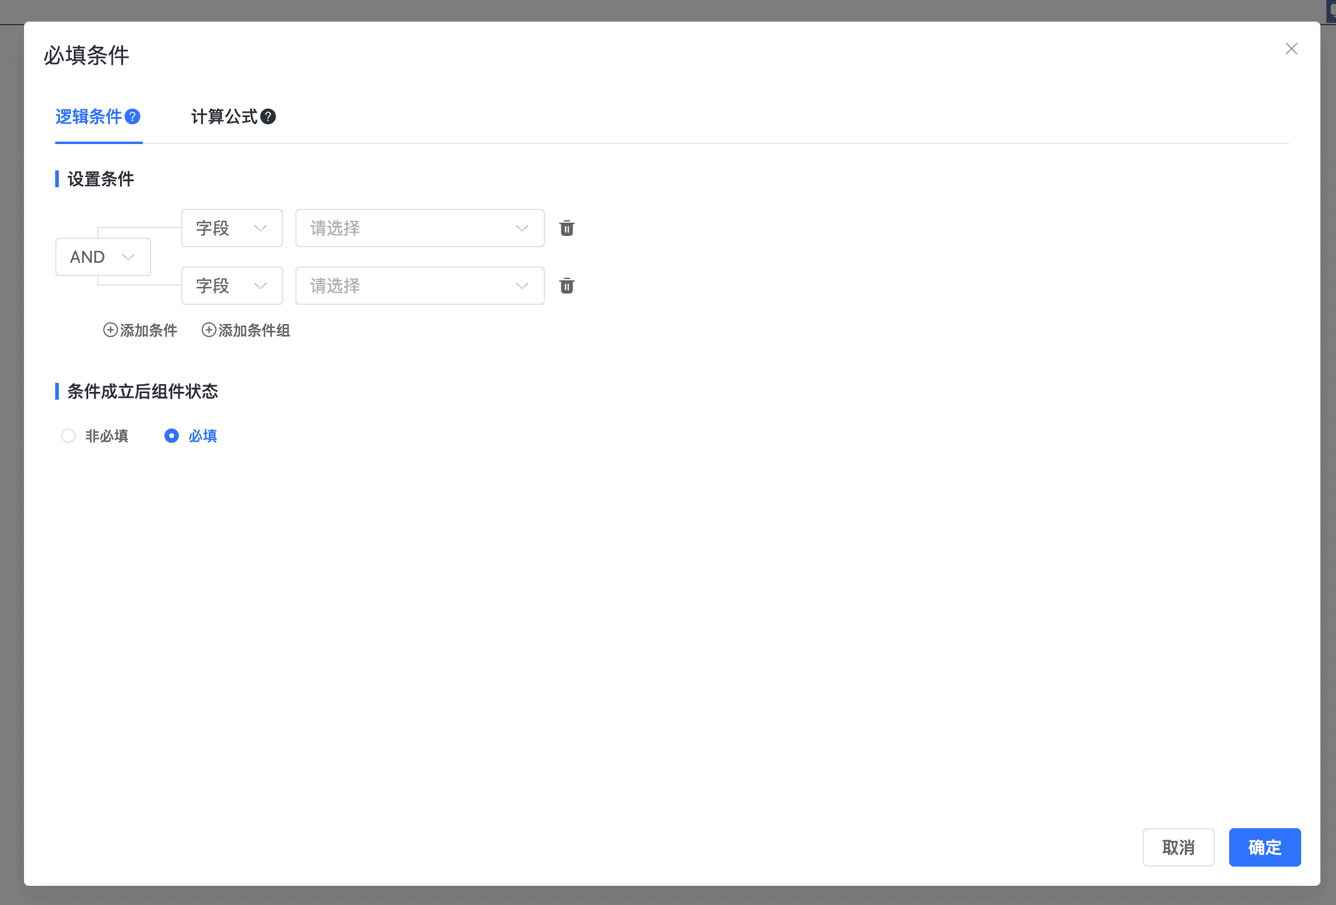
Task: Click the 取消 button
Action: click(1178, 847)
